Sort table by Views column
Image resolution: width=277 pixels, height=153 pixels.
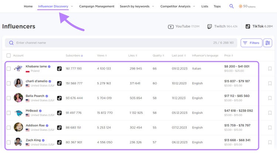click(102, 56)
